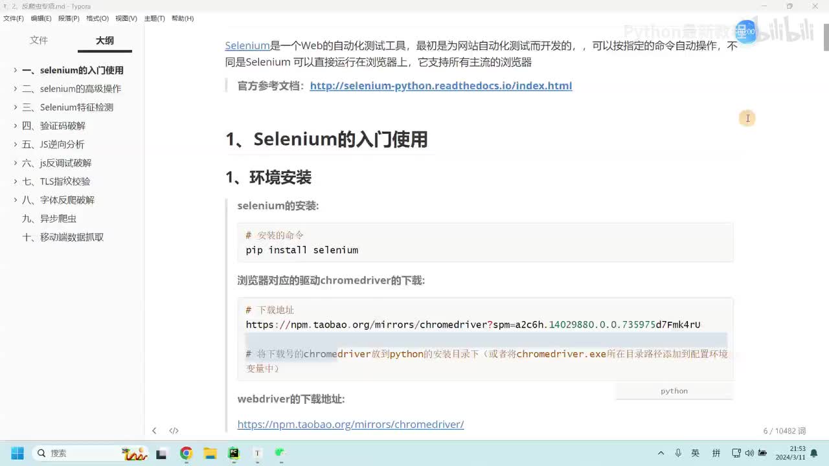The image size is (829, 466).
Task: Expand chevron of 三、Selenium特征检测
Action: 15,107
